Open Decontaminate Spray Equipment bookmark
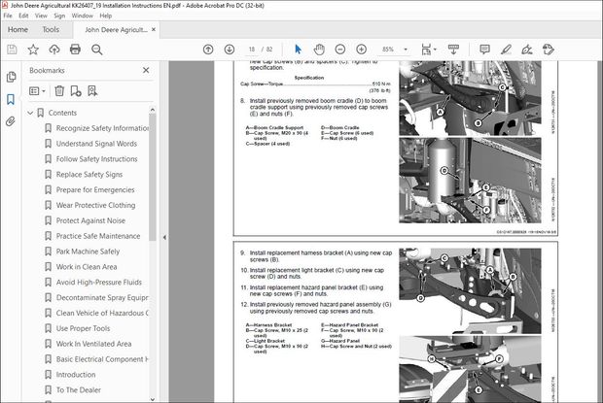This screenshot has height=403, width=603. (102, 297)
